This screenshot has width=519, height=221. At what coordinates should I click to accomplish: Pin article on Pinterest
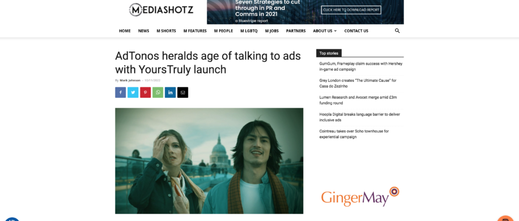[x=145, y=92]
